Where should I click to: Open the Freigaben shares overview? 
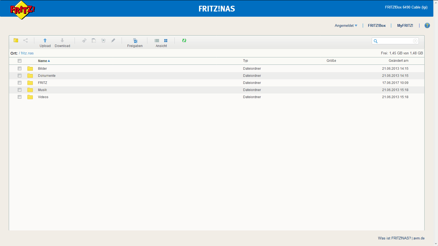click(x=135, y=40)
